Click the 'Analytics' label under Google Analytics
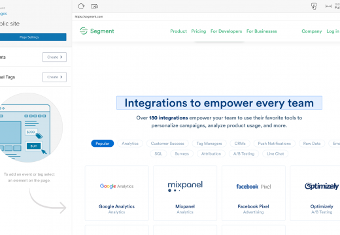The image size is (340, 235). click(x=116, y=212)
